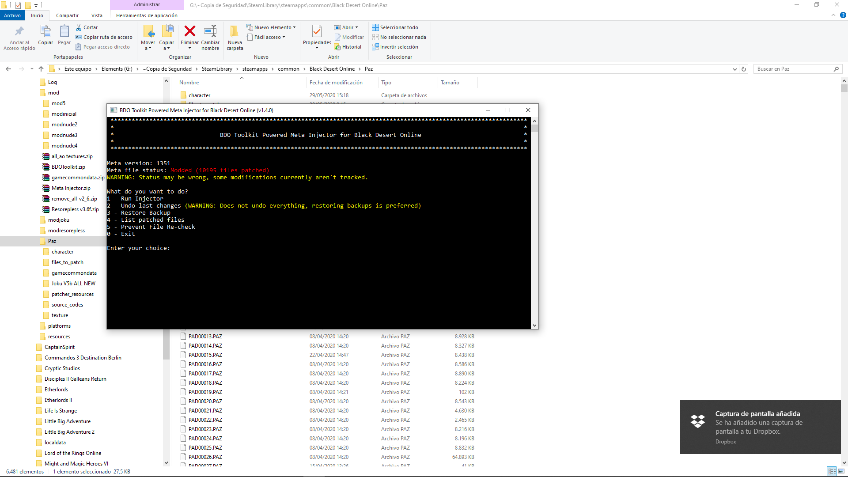The image size is (848, 477).
Task: Open Propiedades from the ribbon
Action: pos(317,31)
